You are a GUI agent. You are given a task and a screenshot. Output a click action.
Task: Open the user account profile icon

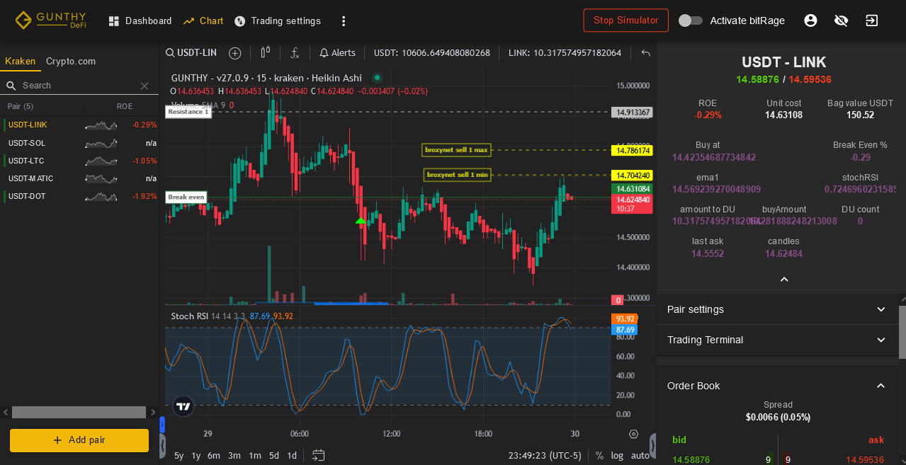[810, 21]
